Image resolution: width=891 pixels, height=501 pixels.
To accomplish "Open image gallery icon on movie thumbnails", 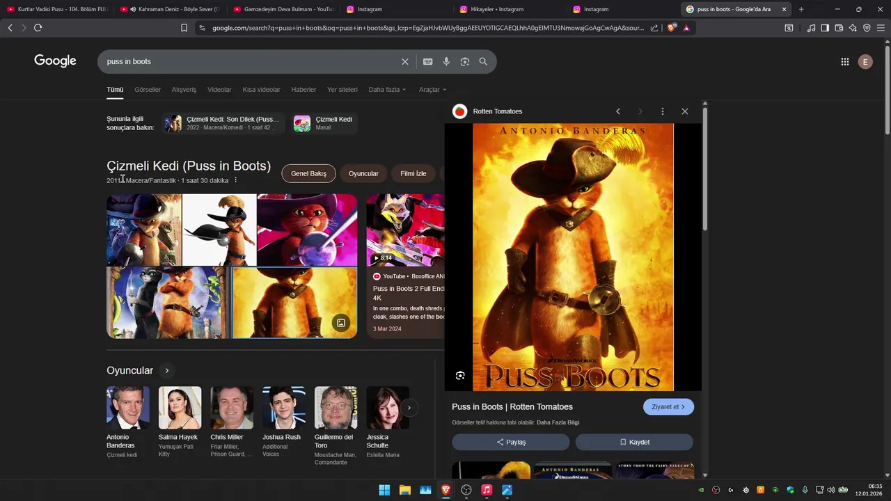I will pyautogui.click(x=341, y=323).
